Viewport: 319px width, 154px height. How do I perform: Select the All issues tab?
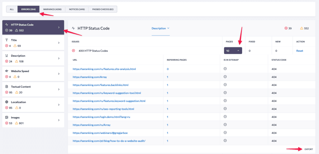12,9
